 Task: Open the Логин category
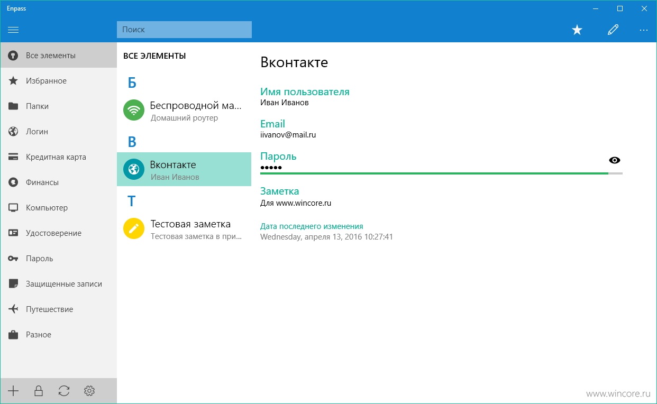pyautogui.click(x=59, y=132)
